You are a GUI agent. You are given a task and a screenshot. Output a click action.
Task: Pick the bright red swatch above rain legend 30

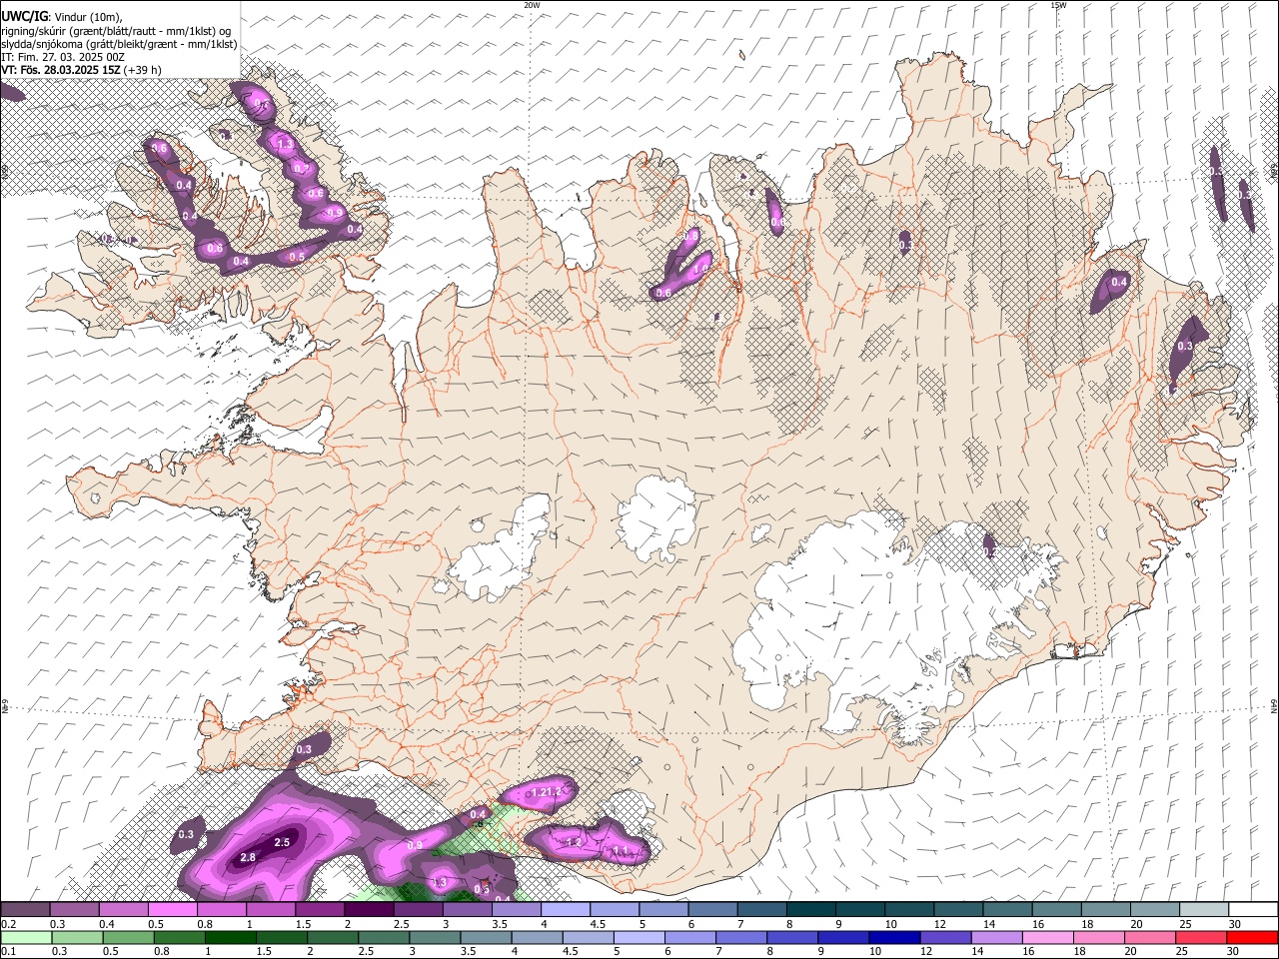point(1252,937)
